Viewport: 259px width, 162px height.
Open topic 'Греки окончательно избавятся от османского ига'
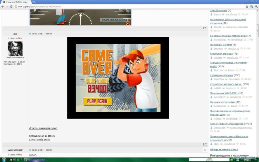(229, 138)
